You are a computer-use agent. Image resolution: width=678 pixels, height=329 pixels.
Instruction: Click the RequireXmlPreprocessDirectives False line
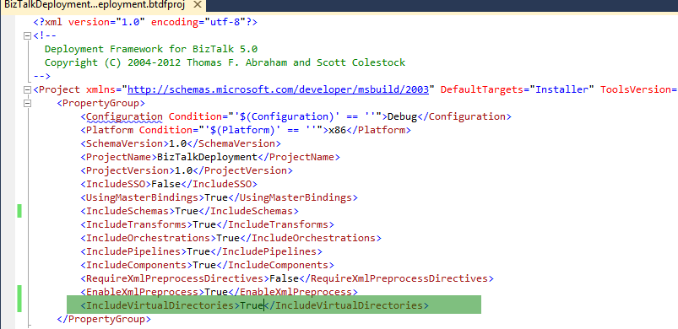(x=287, y=278)
